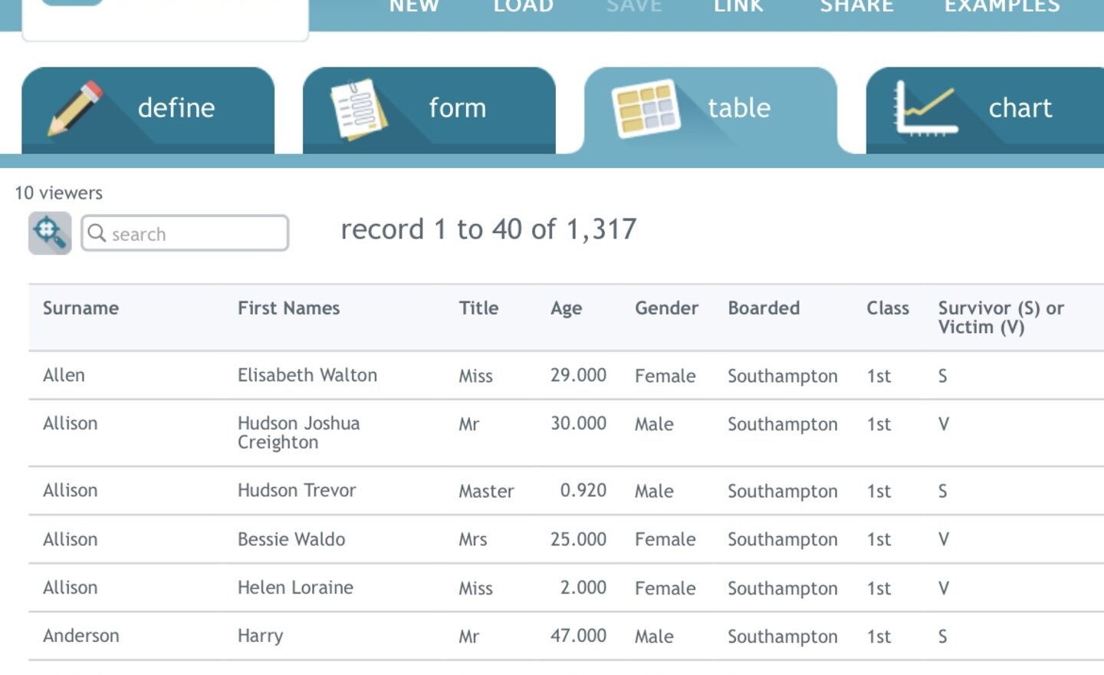Sort by the Surname column header
The width and height of the screenshot is (1104, 675).
click(x=80, y=308)
